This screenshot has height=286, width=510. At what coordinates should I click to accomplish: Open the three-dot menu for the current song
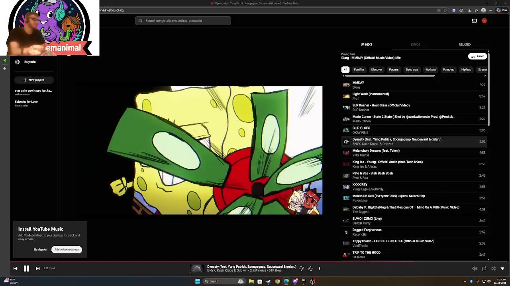(x=319, y=269)
